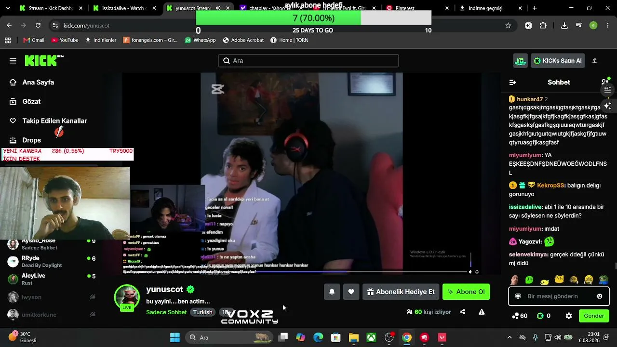Open Home | TORN bookmark
This screenshot has height=347, width=617.
point(289,40)
